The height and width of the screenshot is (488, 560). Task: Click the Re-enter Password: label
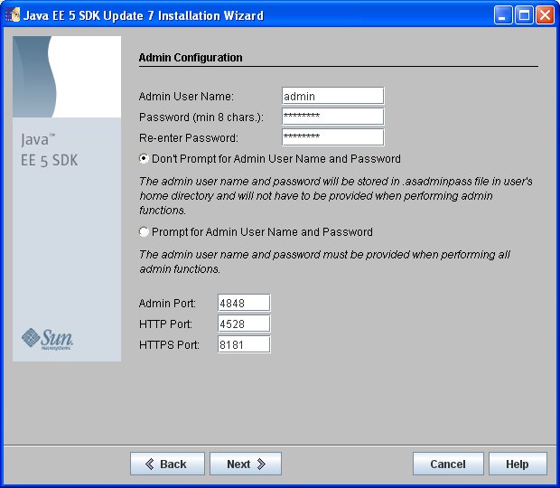[x=189, y=138]
